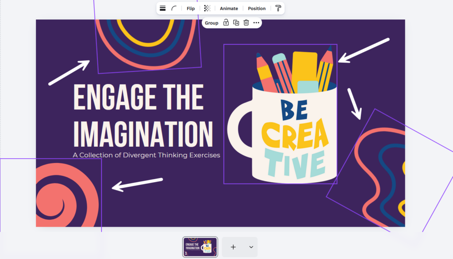Open the transparency checkerboard control
The image size is (453, 259).
point(207,8)
